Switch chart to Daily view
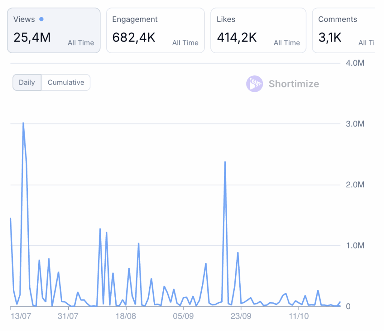Image resolution: width=384 pixels, height=331 pixels. pos(27,82)
